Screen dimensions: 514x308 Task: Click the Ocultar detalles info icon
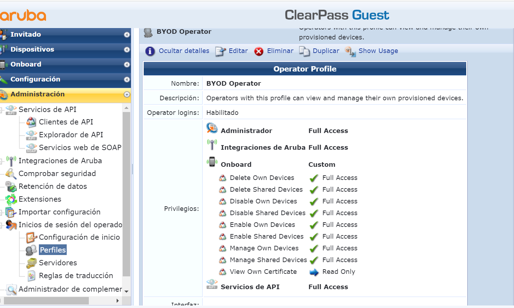tap(150, 51)
